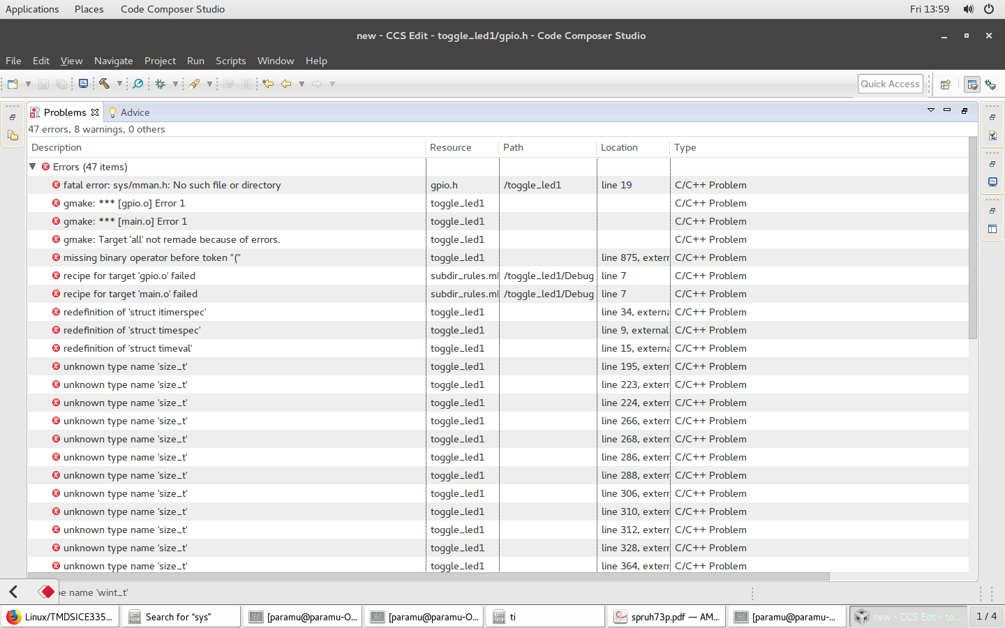Open the Problems View Menu triangle
This screenshot has height=628, width=1005.
tap(931, 110)
